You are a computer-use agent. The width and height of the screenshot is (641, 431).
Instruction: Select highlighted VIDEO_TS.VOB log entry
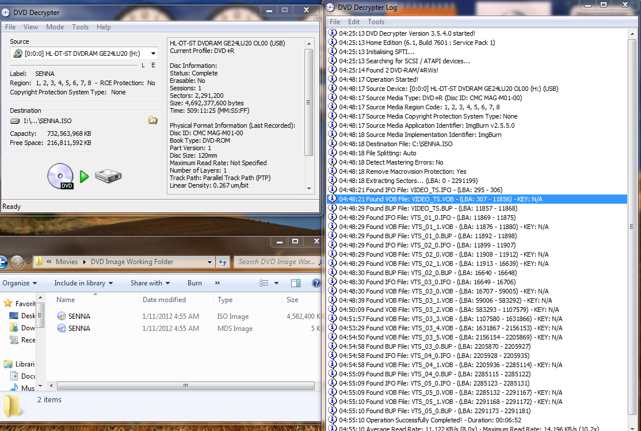(476, 199)
